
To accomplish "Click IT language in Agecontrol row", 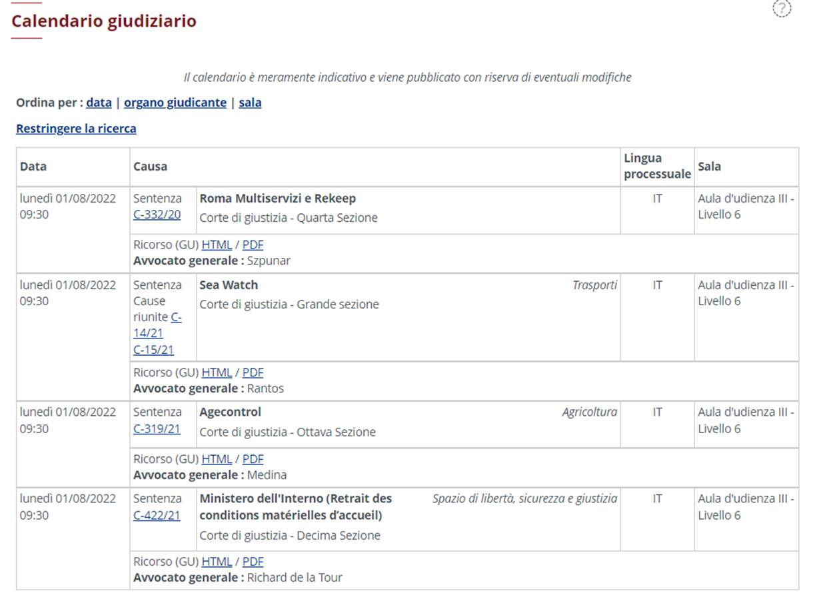I will tap(658, 412).
